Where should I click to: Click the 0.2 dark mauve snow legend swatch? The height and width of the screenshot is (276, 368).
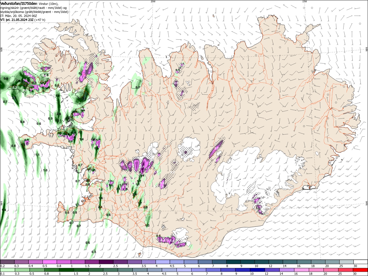(x=7, y=262)
